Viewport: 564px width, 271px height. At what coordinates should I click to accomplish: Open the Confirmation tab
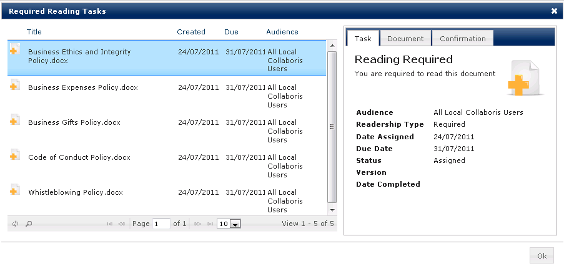pos(462,39)
